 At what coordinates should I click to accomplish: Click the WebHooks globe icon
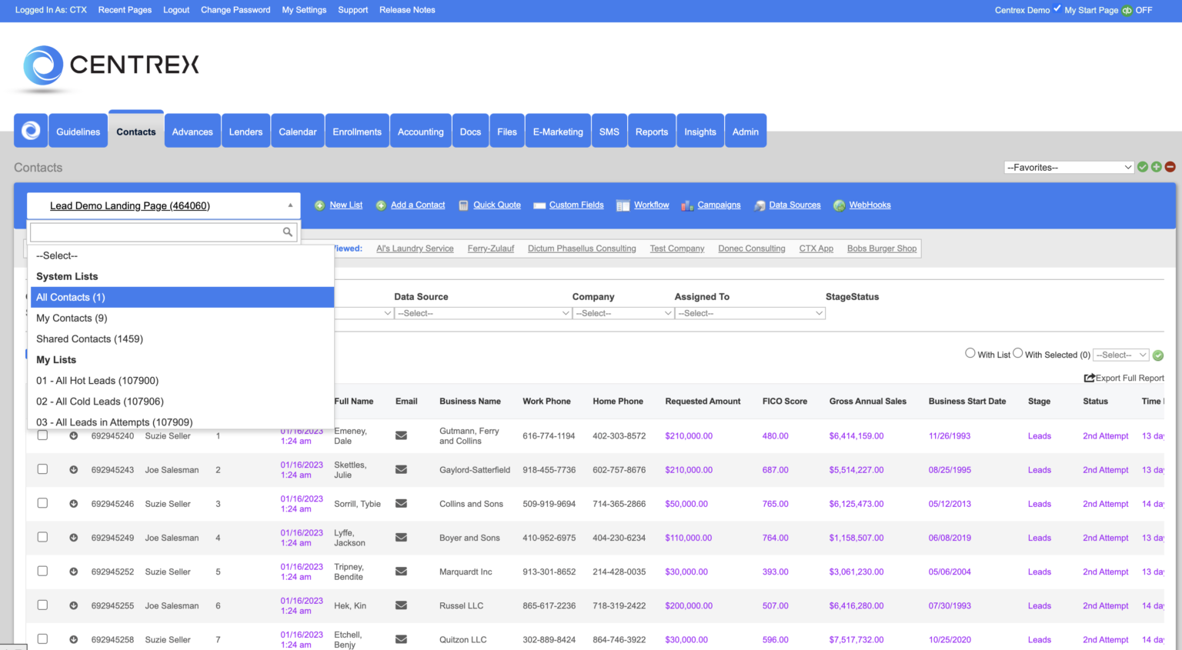point(840,205)
